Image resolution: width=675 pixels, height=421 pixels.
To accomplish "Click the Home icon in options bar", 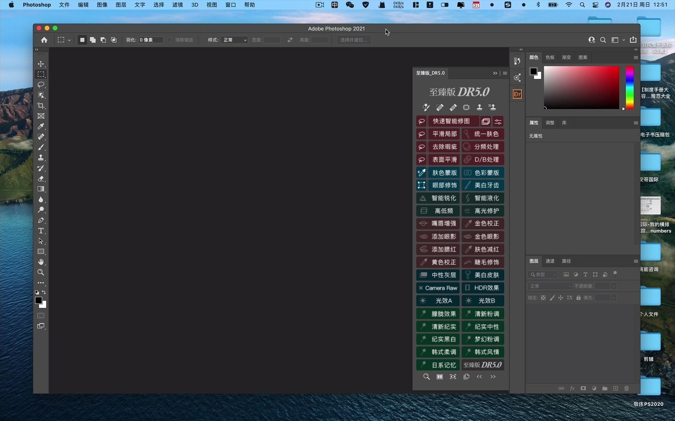I will coord(44,40).
